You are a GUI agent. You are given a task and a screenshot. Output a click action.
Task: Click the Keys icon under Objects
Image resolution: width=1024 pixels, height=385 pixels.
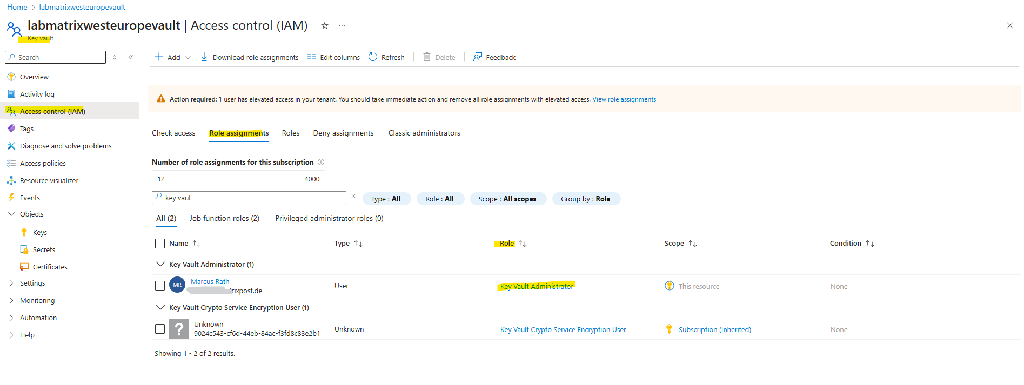pyautogui.click(x=24, y=232)
